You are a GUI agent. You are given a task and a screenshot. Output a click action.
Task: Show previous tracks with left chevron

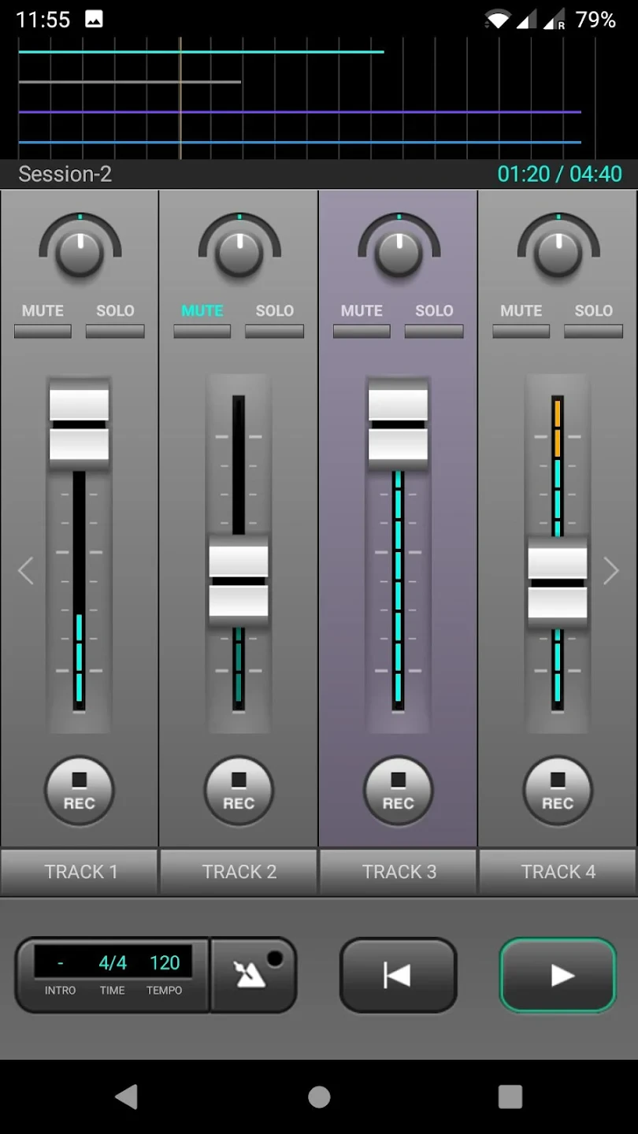(x=26, y=570)
